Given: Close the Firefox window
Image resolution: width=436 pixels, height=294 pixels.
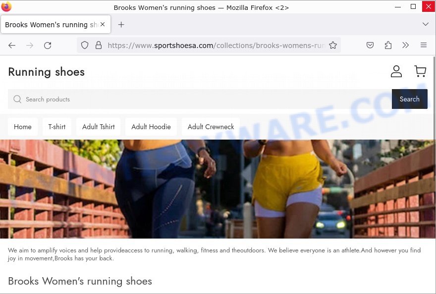Looking at the screenshot, I should (429, 6).
